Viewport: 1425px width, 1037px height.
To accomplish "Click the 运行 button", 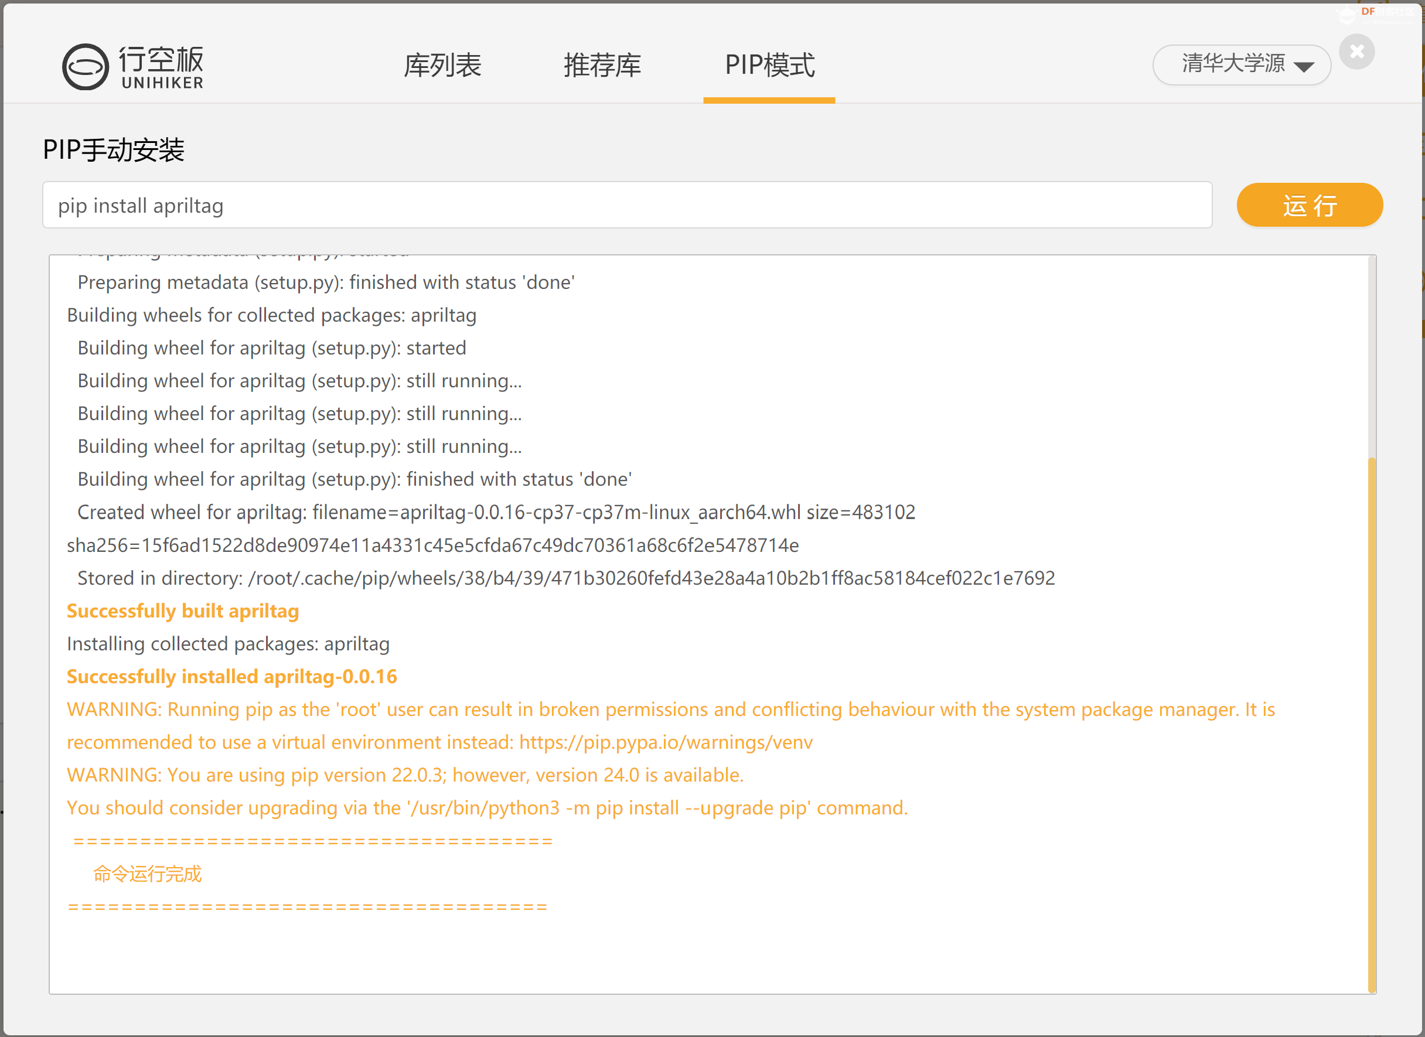I will 1310,204.
